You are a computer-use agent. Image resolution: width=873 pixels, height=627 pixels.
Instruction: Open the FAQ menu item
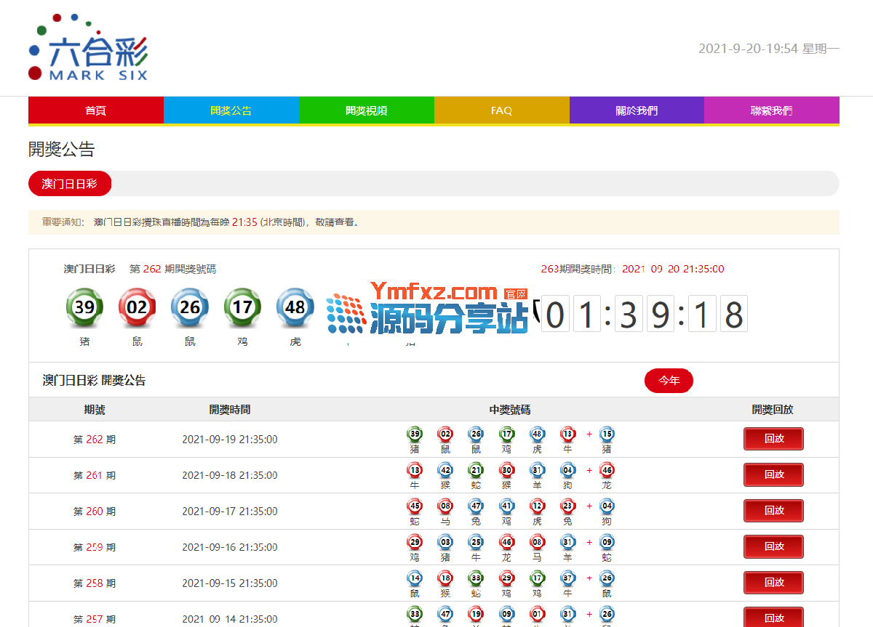coord(501,110)
